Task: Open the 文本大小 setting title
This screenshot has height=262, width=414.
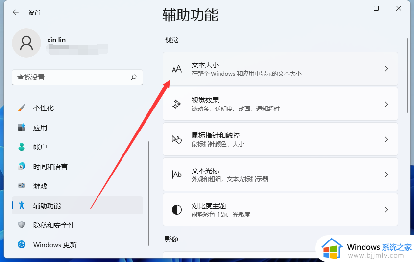Action: click(x=205, y=65)
